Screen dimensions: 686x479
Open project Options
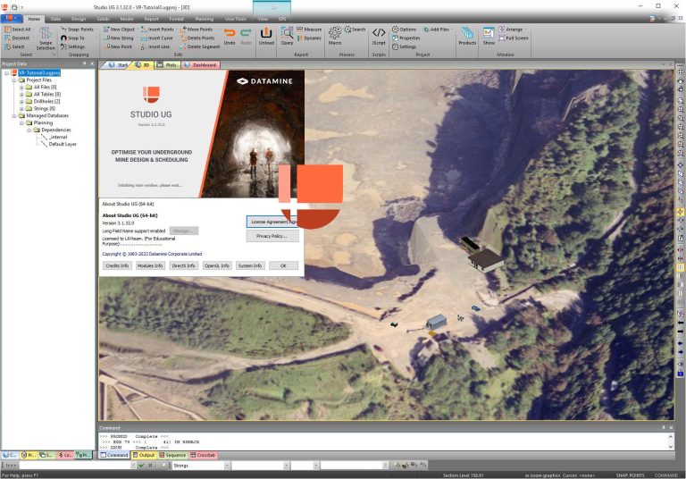(x=404, y=29)
